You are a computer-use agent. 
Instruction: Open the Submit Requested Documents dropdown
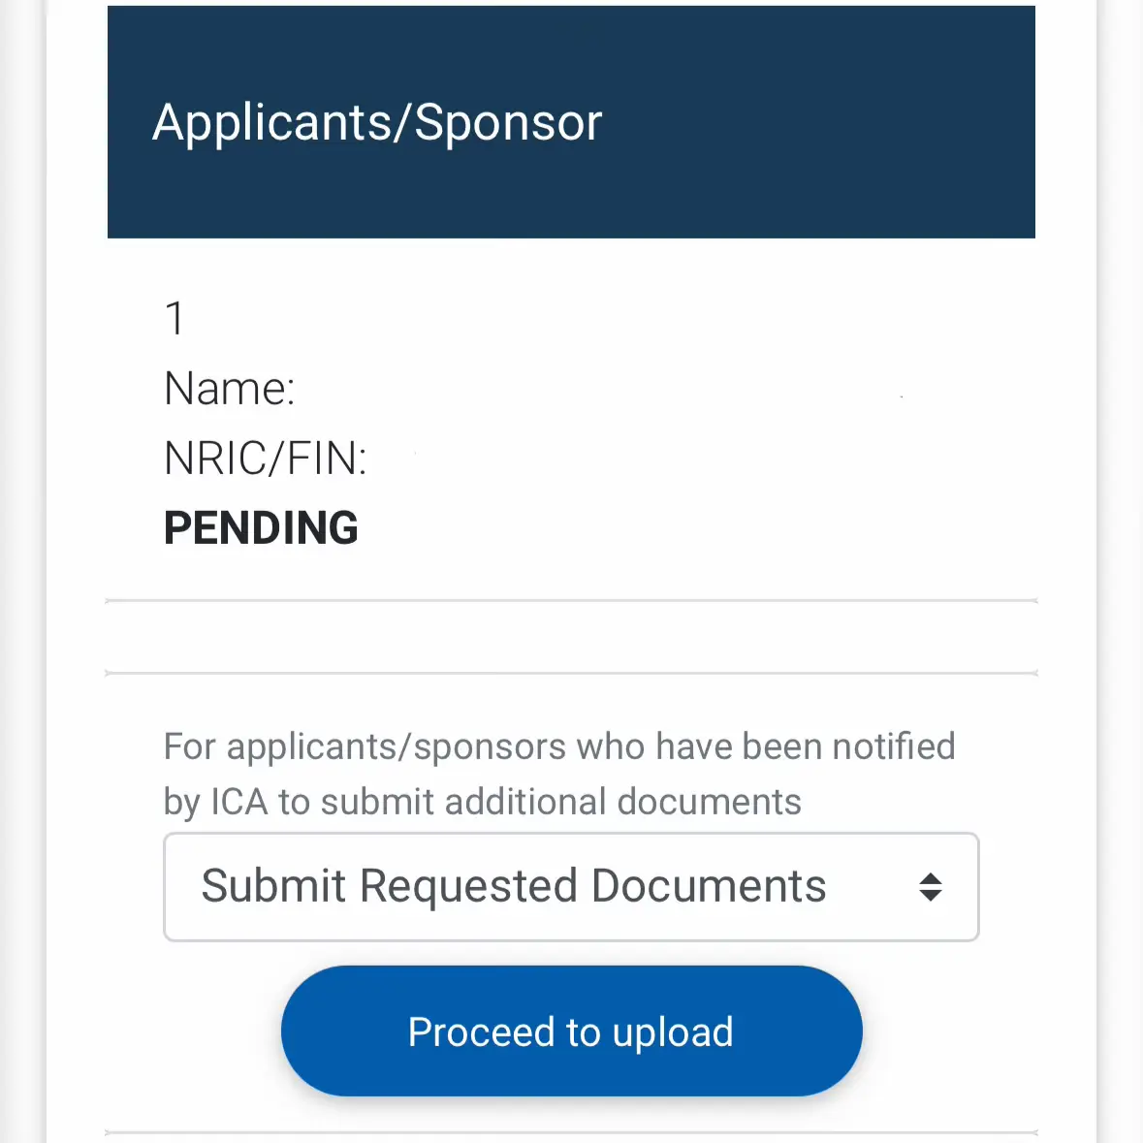coord(571,886)
